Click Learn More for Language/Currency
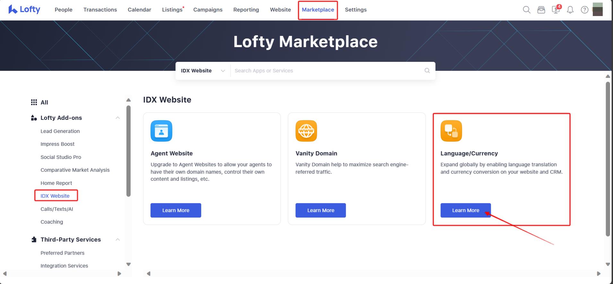The image size is (613, 284). (x=466, y=210)
